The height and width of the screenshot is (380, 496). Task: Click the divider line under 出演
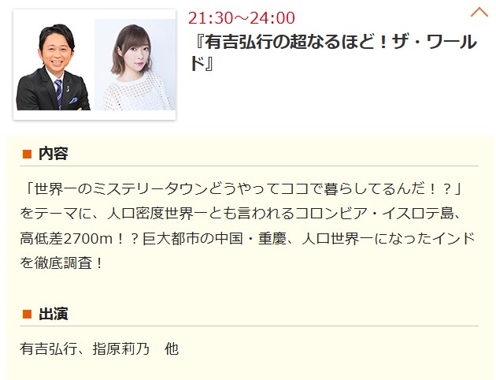point(250,326)
